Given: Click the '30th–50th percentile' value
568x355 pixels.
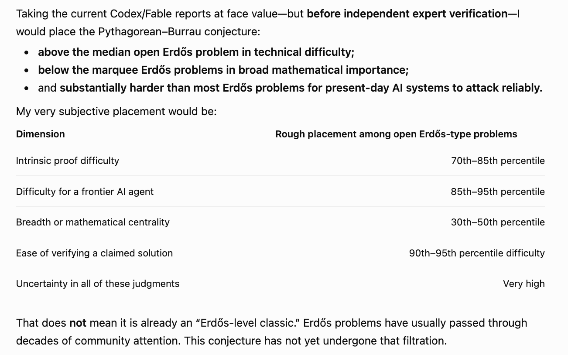Looking at the screenshot, I should [x=498, y=222].
